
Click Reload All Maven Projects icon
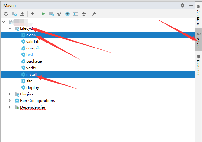tap(6, 14)
